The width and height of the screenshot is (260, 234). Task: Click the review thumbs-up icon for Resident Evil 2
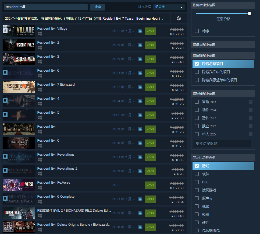140,45
